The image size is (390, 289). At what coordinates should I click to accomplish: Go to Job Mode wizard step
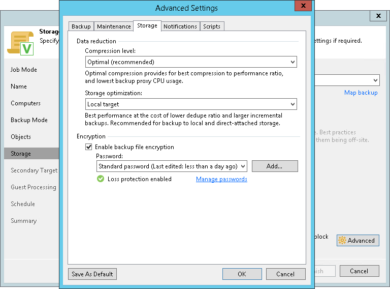coord(24,70)
